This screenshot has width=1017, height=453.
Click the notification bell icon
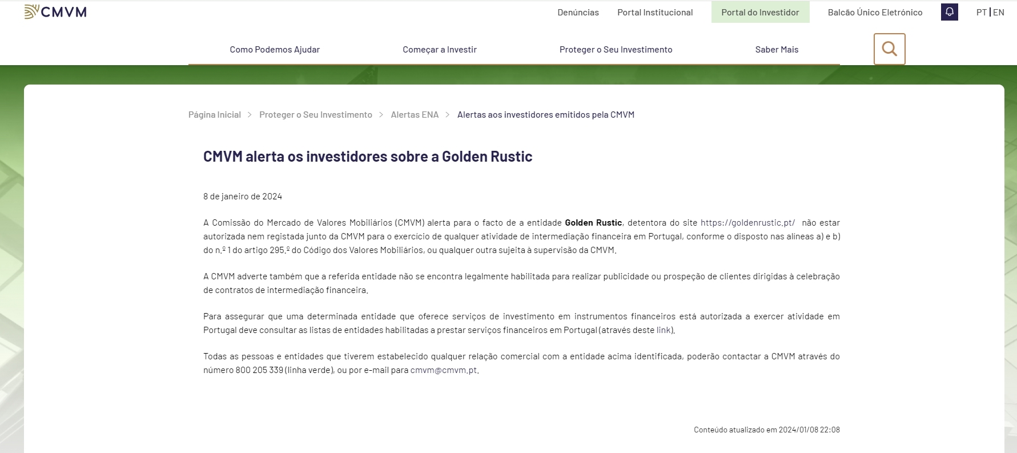pos(949,12)
